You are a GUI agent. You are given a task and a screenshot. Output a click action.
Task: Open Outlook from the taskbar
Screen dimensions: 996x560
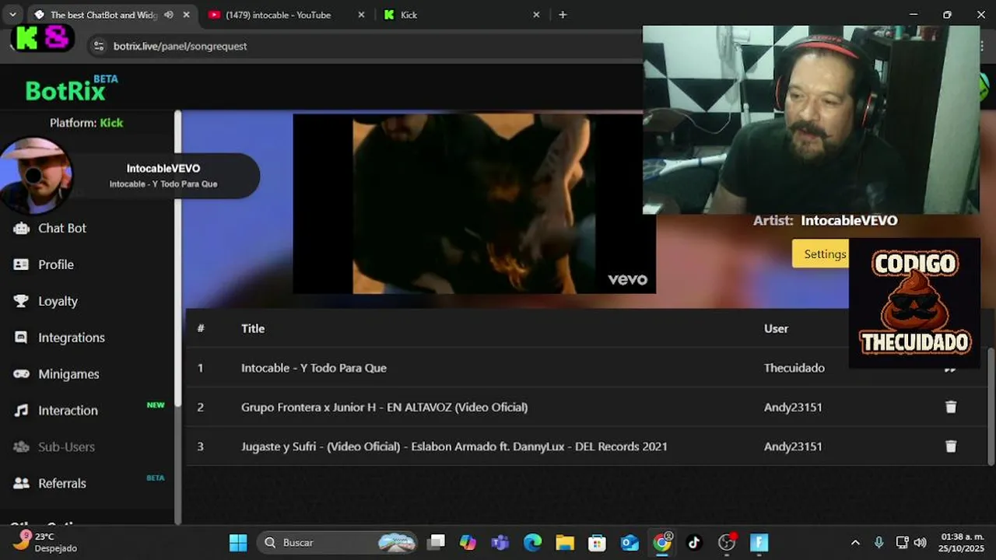coord(630,542)
